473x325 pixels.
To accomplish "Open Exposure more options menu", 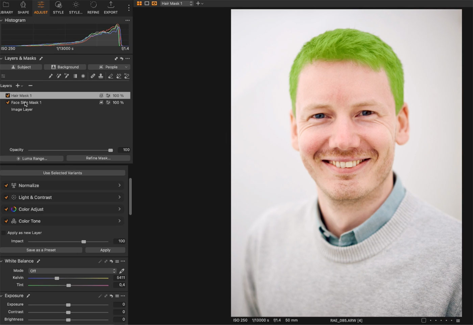I will (x=123, y=296).
